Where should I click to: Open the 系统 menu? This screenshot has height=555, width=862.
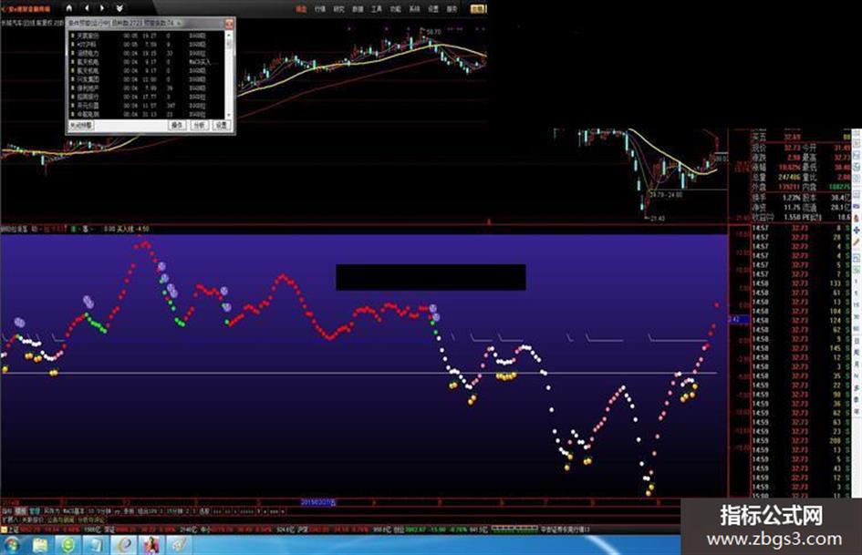(414, 9)
